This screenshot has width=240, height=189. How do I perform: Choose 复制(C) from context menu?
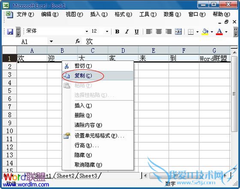(x=98, y=75)
